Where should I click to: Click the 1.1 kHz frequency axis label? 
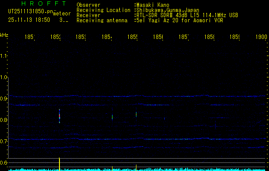point(4,56)
